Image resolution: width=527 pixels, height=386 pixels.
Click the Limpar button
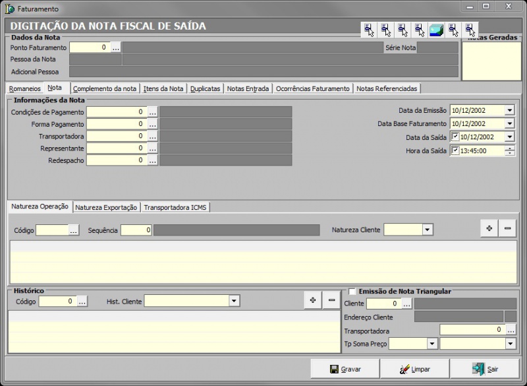pos(414,369)
